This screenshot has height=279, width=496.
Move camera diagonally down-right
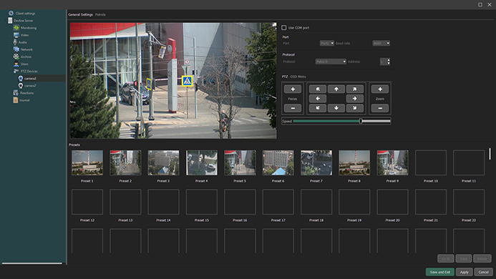point(354,108)
